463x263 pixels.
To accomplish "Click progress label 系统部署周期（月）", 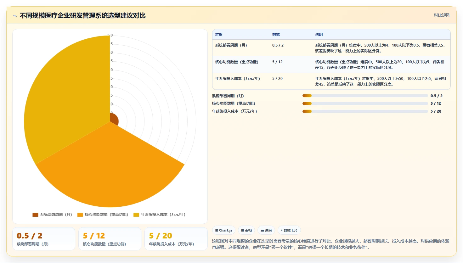I will click(228, 96).
